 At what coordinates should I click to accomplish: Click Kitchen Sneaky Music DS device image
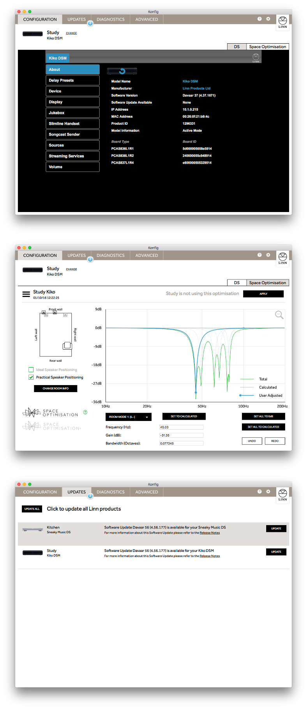tap(33, 530)
